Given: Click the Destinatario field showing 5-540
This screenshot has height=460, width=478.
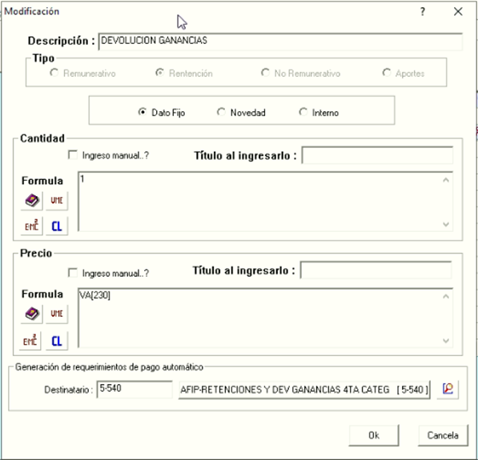Looking at the screenshot, I should 135,389.
